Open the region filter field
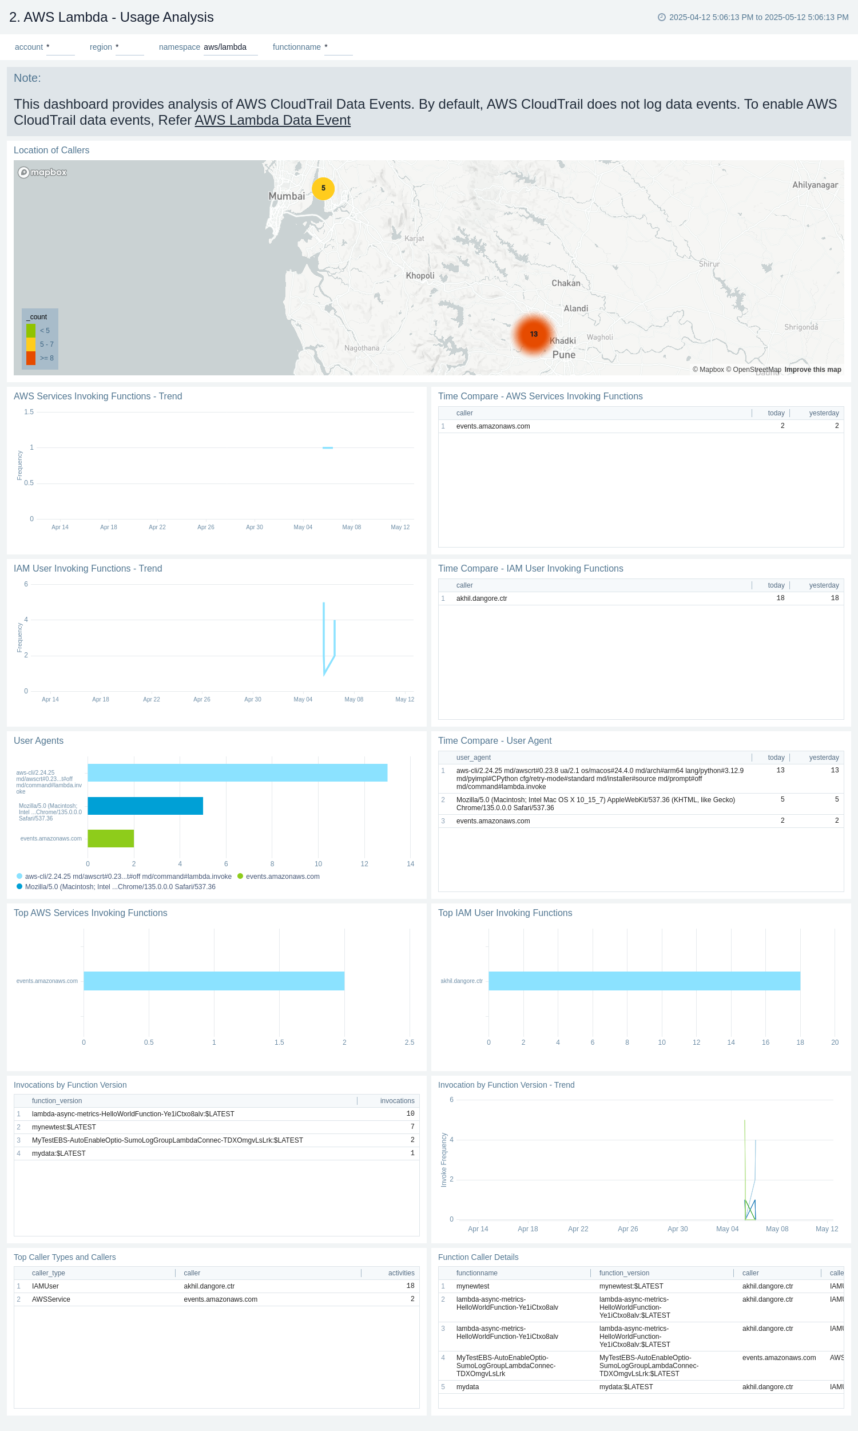 (129, 47)
